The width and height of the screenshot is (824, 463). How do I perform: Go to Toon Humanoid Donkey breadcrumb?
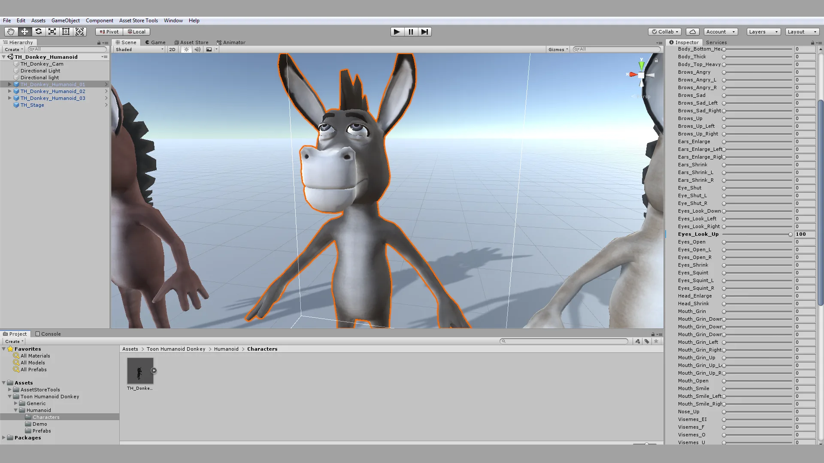[176, 349]
